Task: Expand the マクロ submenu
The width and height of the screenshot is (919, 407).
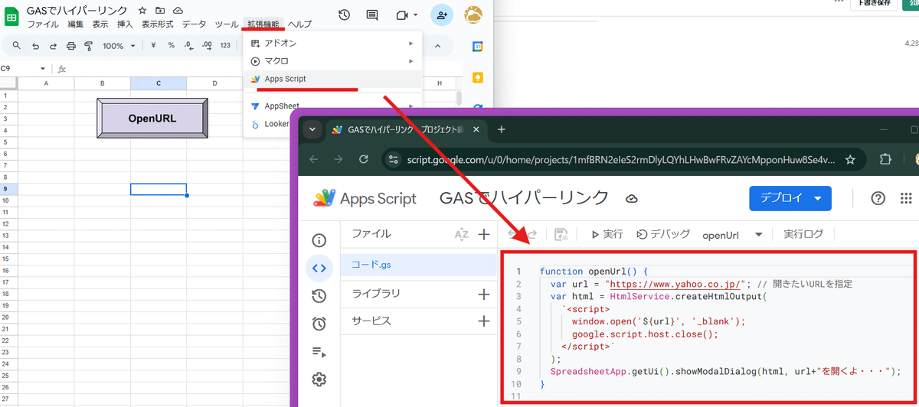Action: 332,60
